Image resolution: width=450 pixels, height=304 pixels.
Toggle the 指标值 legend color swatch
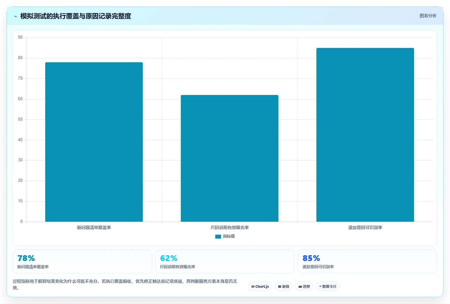tap(218, 236)
